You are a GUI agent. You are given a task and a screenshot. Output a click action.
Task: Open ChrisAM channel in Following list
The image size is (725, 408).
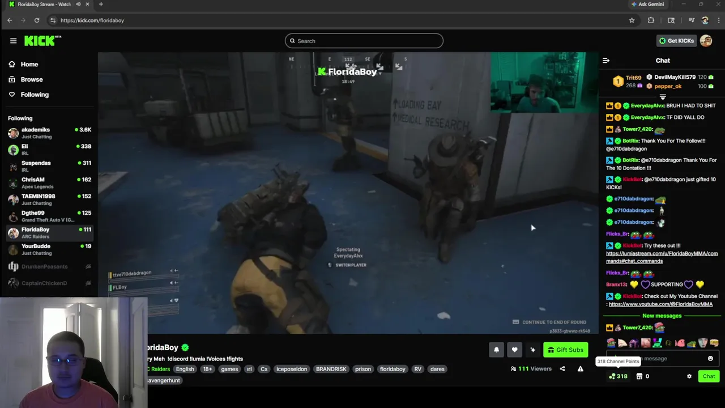[49, 183]
